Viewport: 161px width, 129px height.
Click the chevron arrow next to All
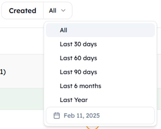63,10
